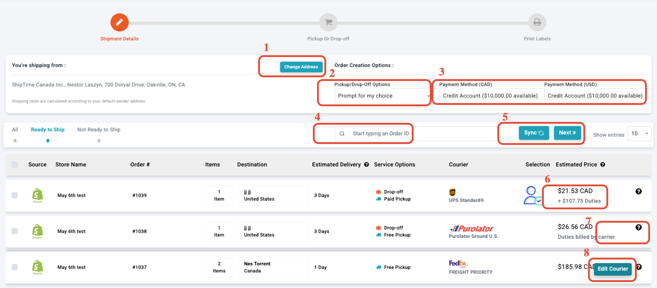The width and height of the screenshot is (657, 288).
Task: Click the Order ID search field
Action: pos(419,134)
